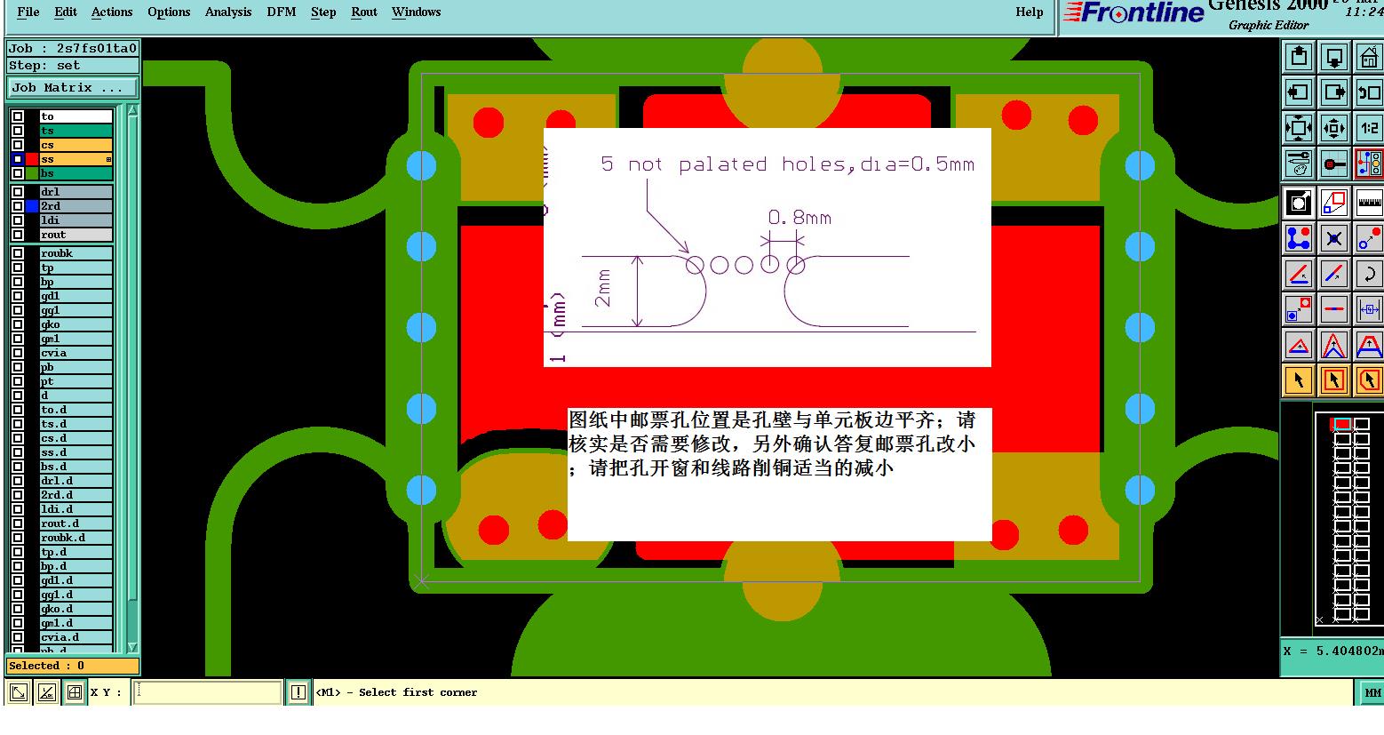The width and height of the screenshot is (1384, 735).
Task: Click the red key marker icon
Action: tap(1334, 164)
